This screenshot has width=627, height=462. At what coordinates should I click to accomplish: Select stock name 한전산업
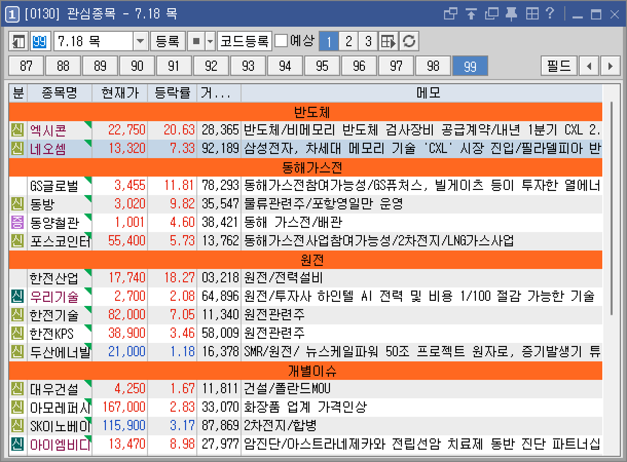click(x=53, y=278)
